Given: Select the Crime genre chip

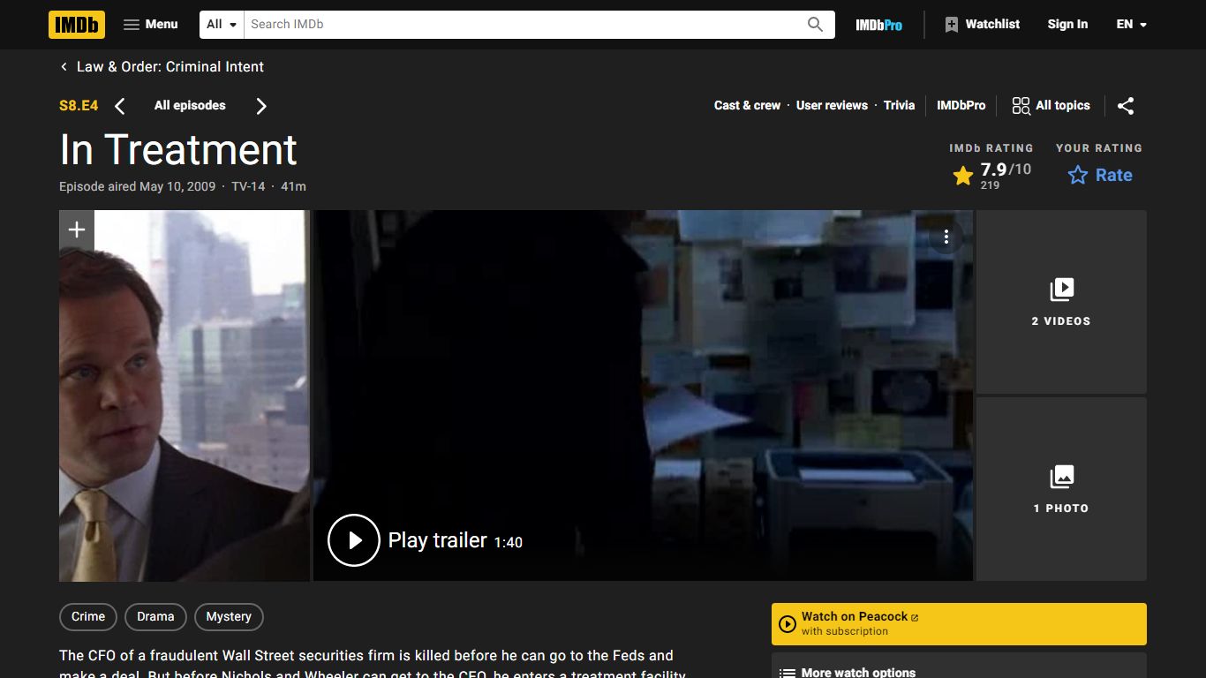Looking at the screenshot, I should point(88,616).
